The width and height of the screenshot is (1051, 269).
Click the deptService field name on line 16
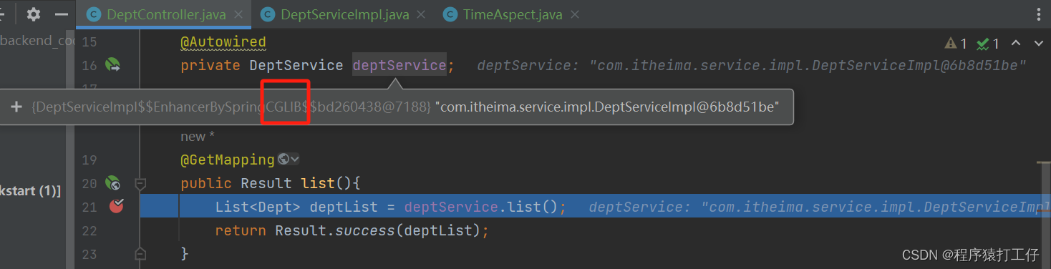399,65
